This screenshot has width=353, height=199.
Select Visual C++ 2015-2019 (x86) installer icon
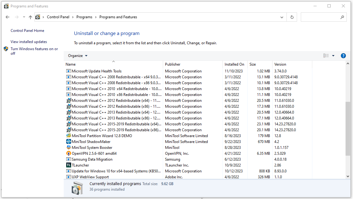[x=68, y=130]
